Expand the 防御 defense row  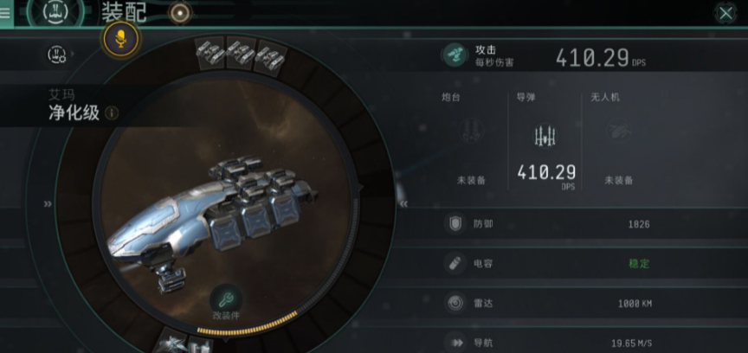[x=571, y=224]
